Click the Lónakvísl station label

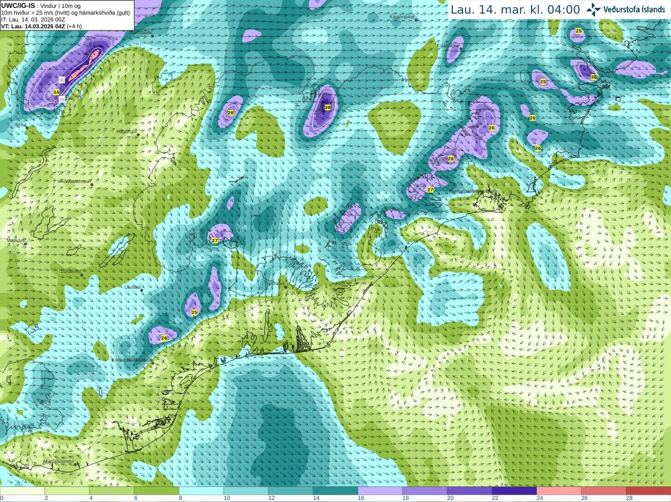pyautogui.click(x=70, y=271)
